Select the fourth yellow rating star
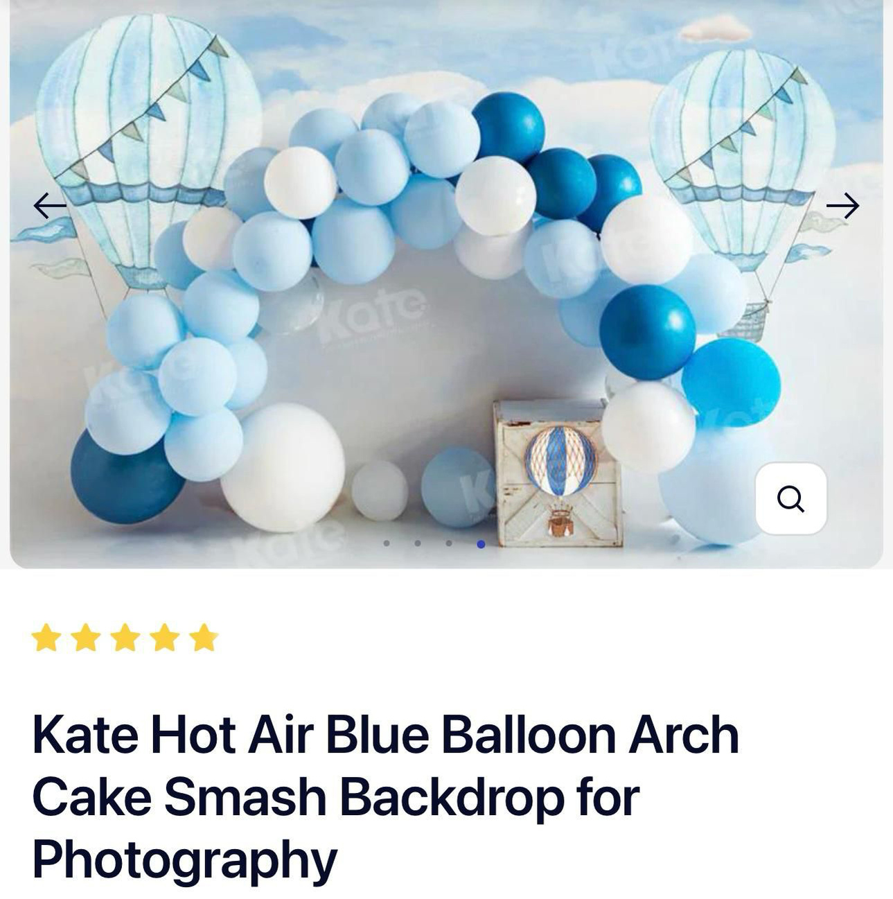The image size is (893, 899). [x=165, y=638]
